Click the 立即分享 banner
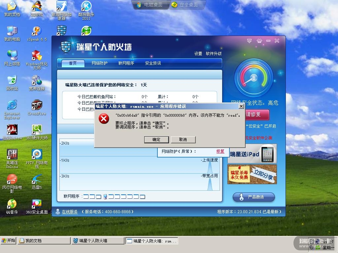 252,174
